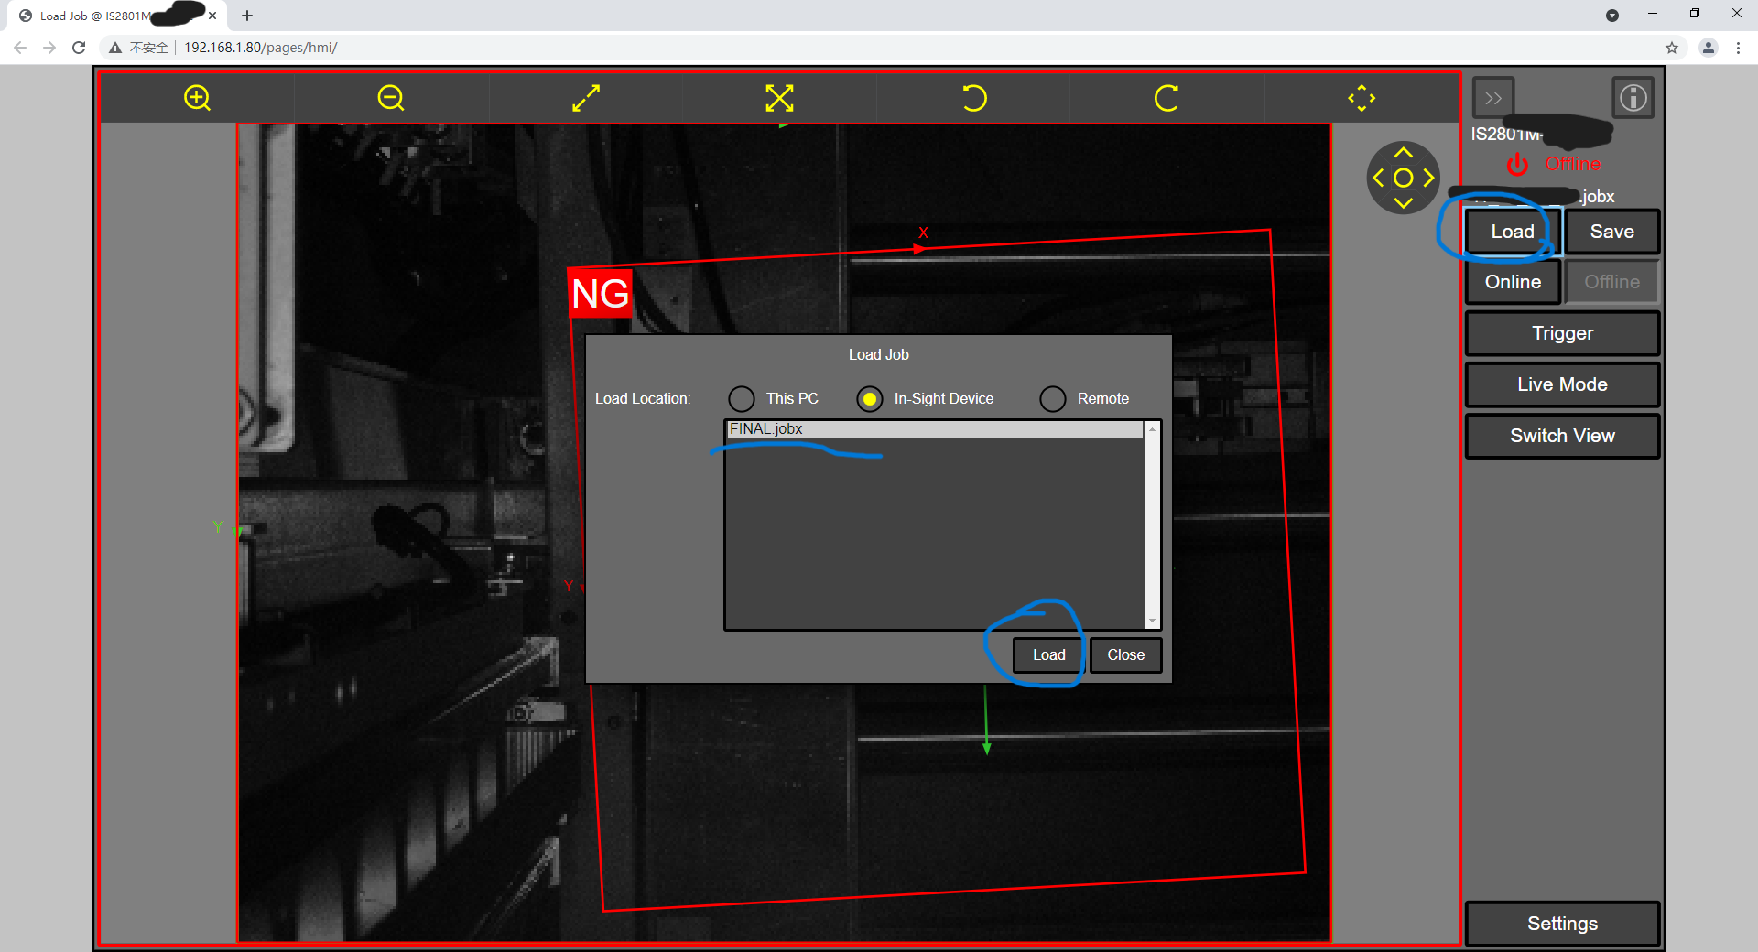Screen dimensions: 1758x952
Task: Click scroll up arrow in job list
Action: 1153,429
